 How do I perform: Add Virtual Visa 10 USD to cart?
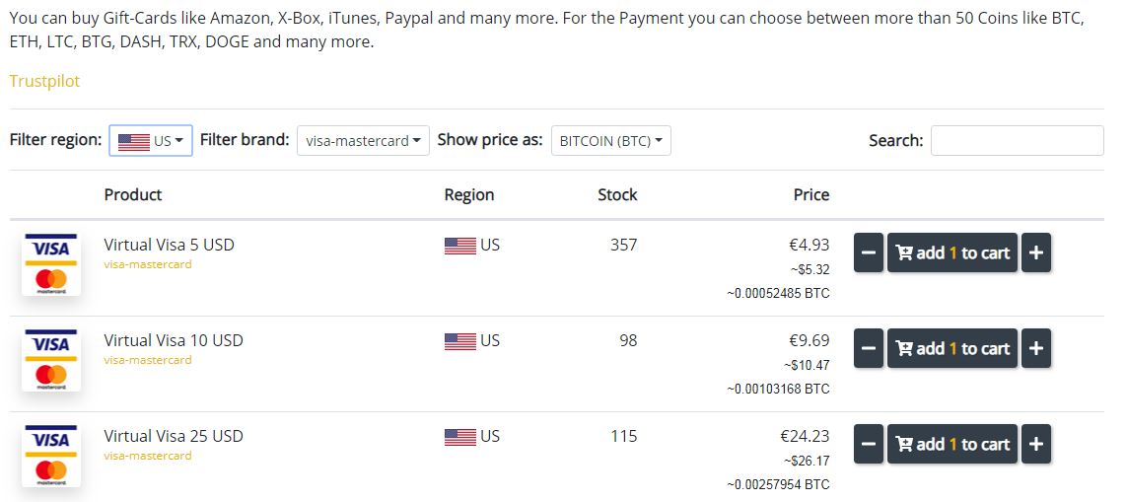coord(952,348)
